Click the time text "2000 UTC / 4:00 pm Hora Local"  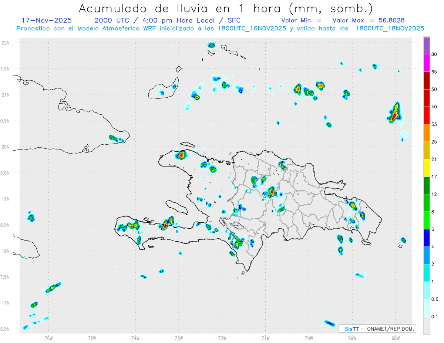158,20
